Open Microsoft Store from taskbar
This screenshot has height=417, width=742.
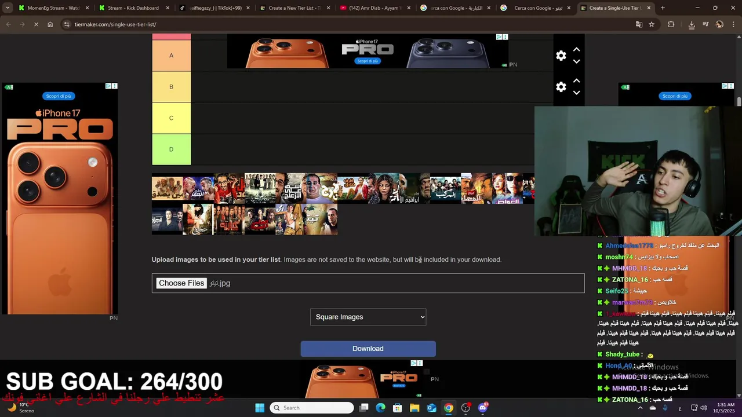click(x=398, y=408)
